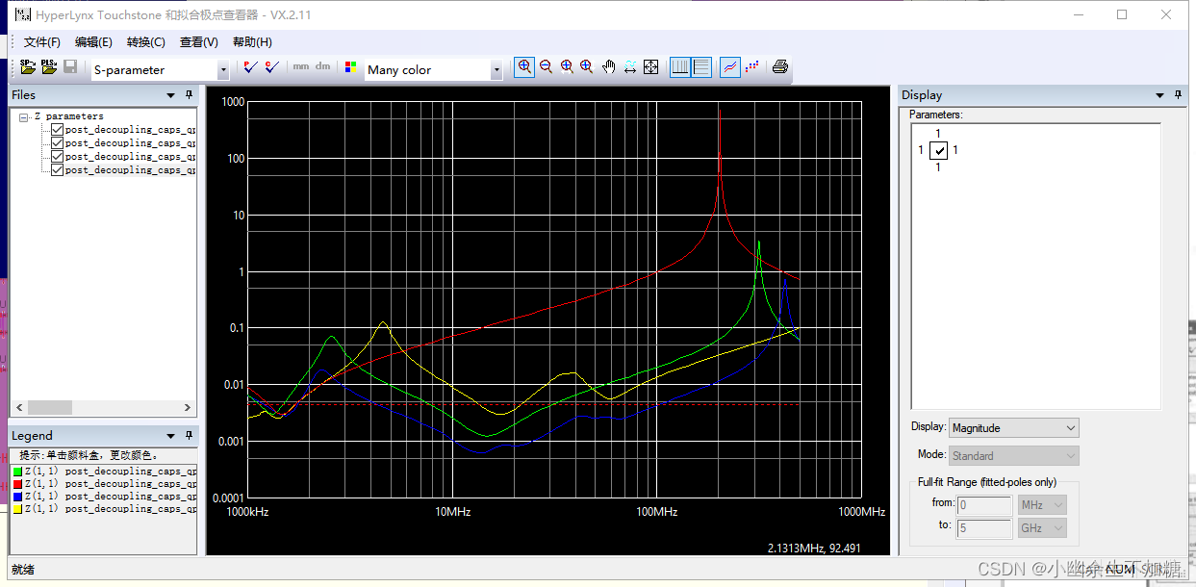The width and height of the screenshot is (1196, 587).
Task: Click Files panel horizontal scrollbar right arrow
Action: click(x=189, y=407)
